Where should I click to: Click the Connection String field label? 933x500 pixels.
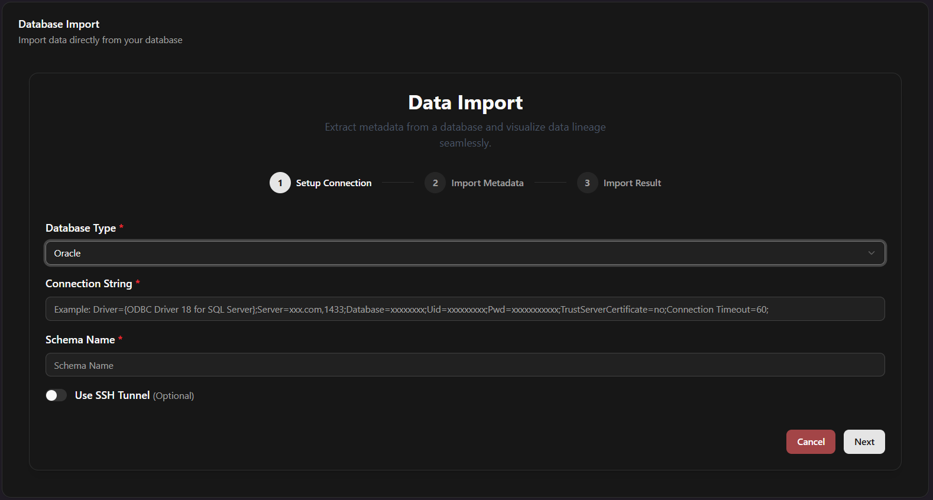(89, 284)
